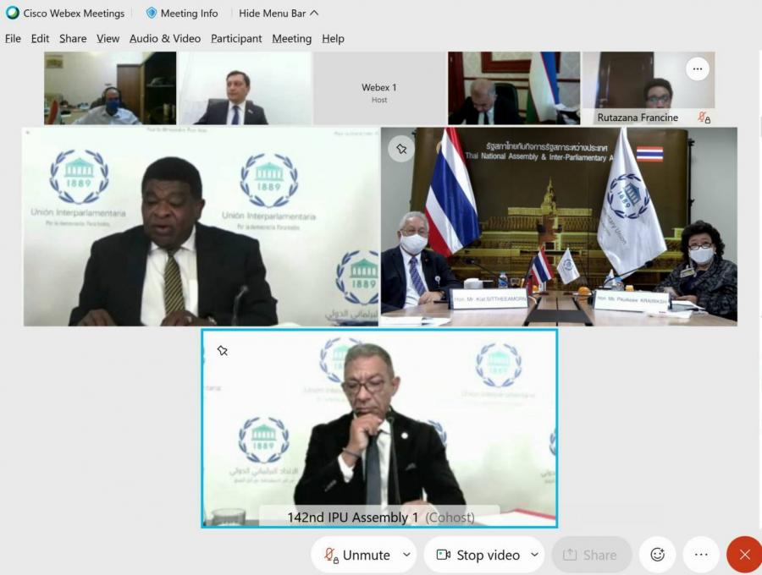Open the Participant menu

[236, 38]
